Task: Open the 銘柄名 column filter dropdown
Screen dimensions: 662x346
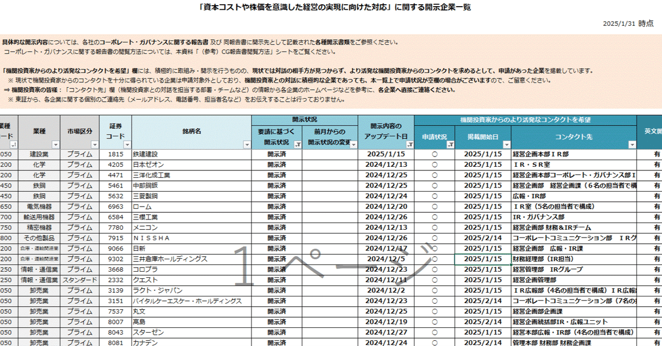Action: (x=247, y=145)
